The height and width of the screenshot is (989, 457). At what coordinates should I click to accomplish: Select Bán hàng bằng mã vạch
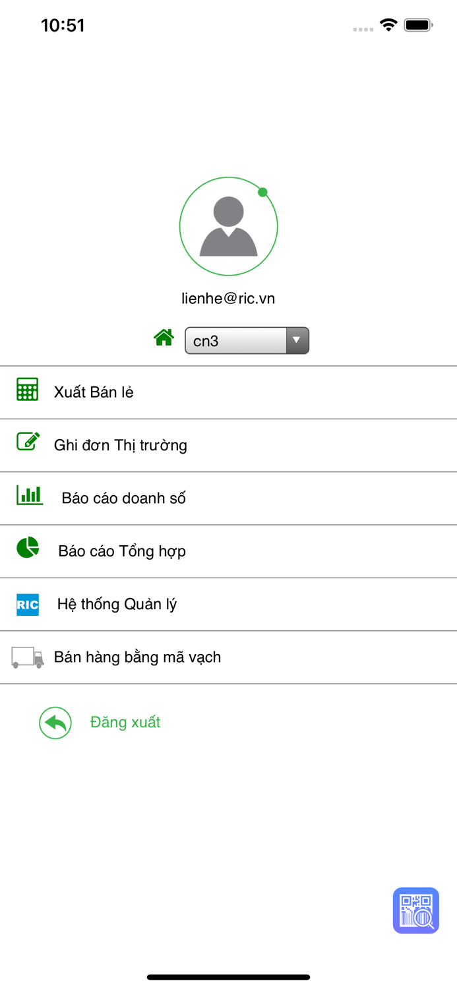[137, 657]
